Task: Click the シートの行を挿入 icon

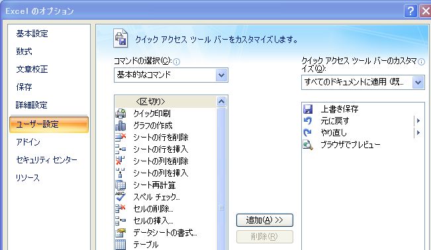Action: tap(120, 149)
